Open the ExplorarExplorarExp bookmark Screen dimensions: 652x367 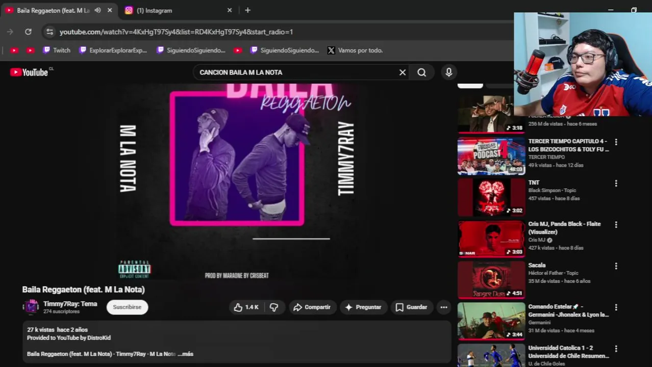[113, 50]
